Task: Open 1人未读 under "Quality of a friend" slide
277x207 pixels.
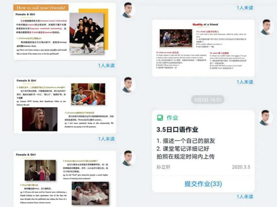Action: [245, 82]
